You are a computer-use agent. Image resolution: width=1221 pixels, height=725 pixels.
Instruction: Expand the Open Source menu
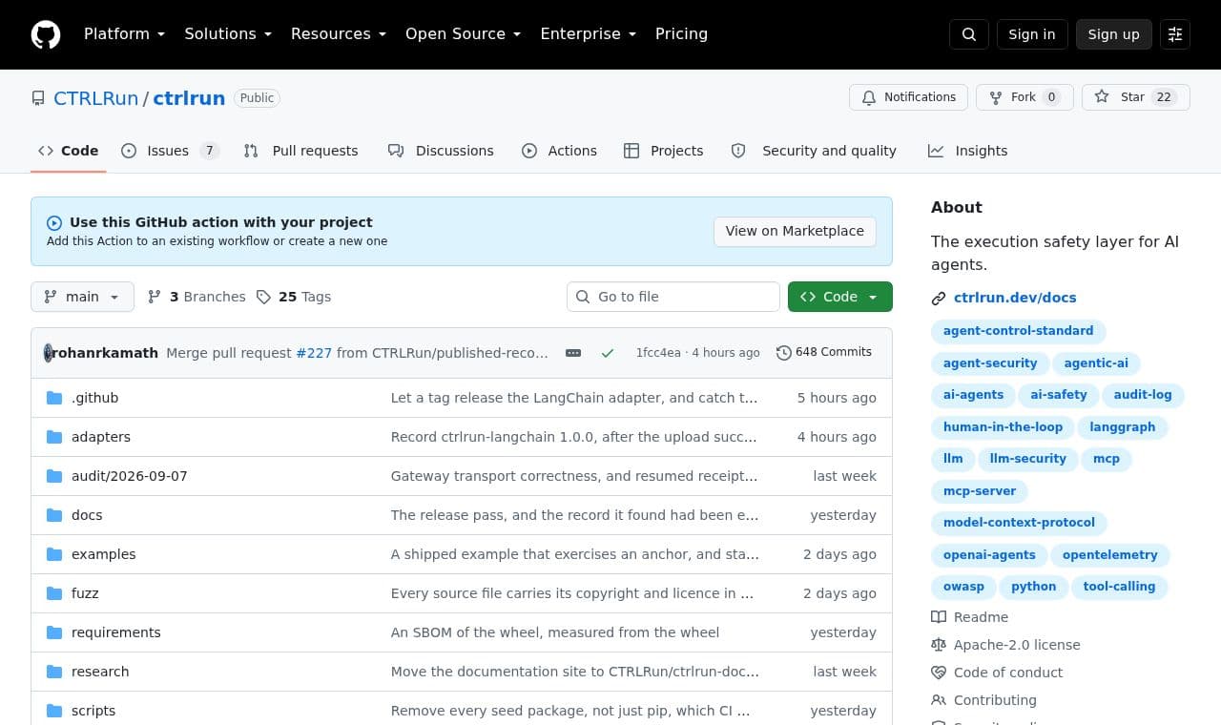click(464, 34)
